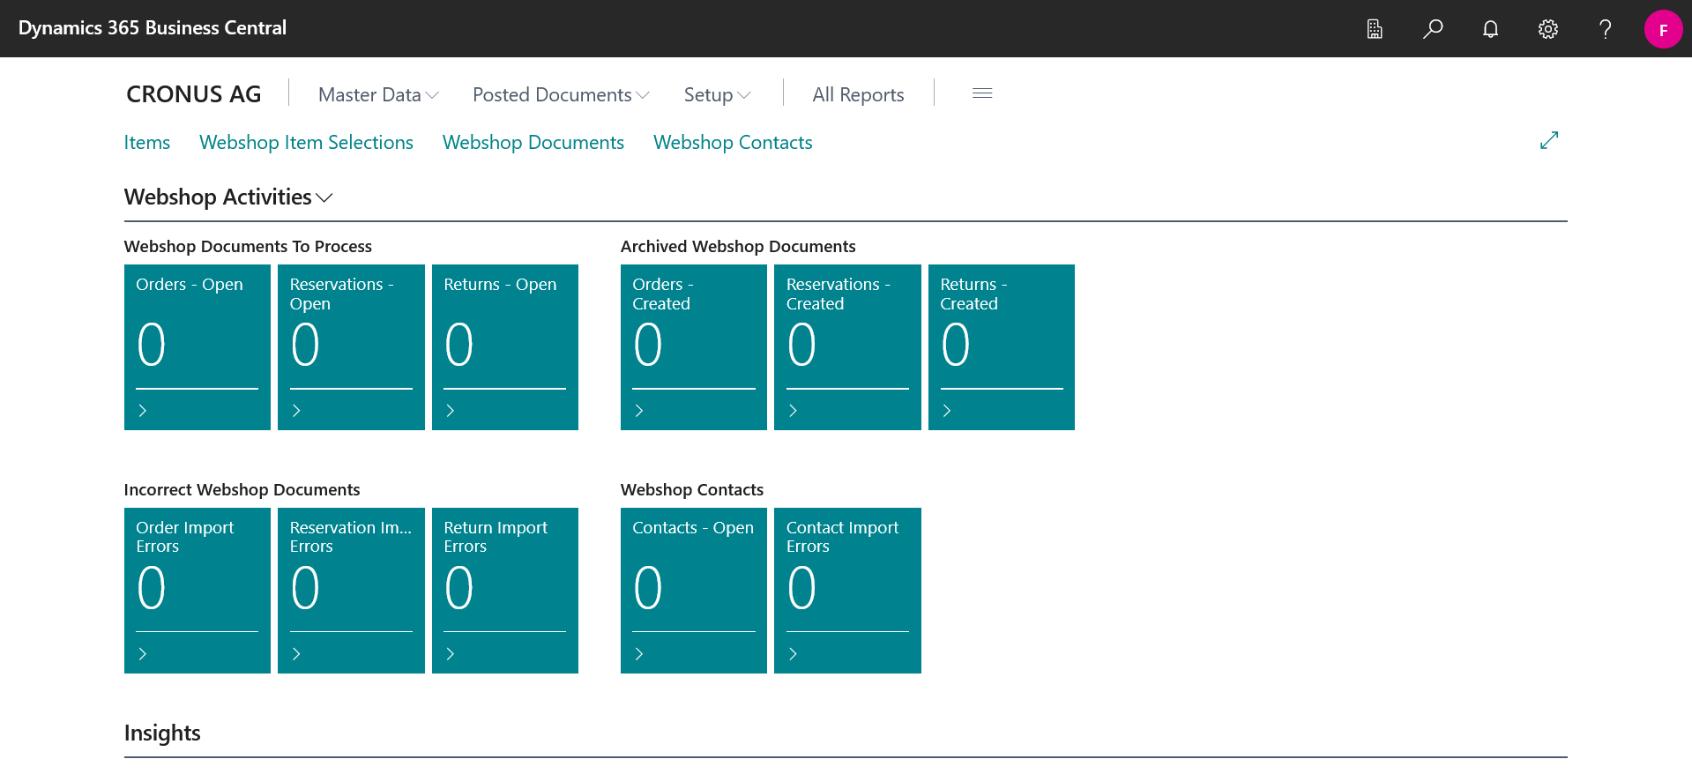Click arrow on Returns - Open tile
This screenshot has height=774, width=1692.
point(451,411)
